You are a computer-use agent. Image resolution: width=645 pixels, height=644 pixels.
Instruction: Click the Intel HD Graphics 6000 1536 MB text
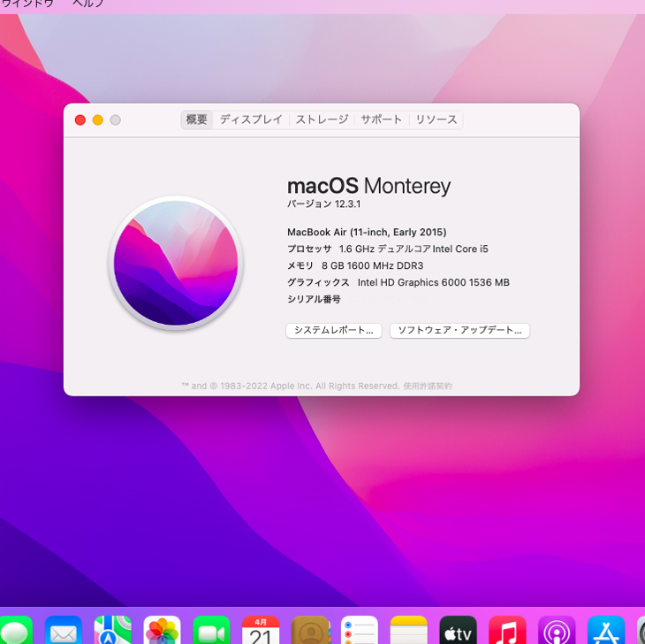[x=434, y=282]
